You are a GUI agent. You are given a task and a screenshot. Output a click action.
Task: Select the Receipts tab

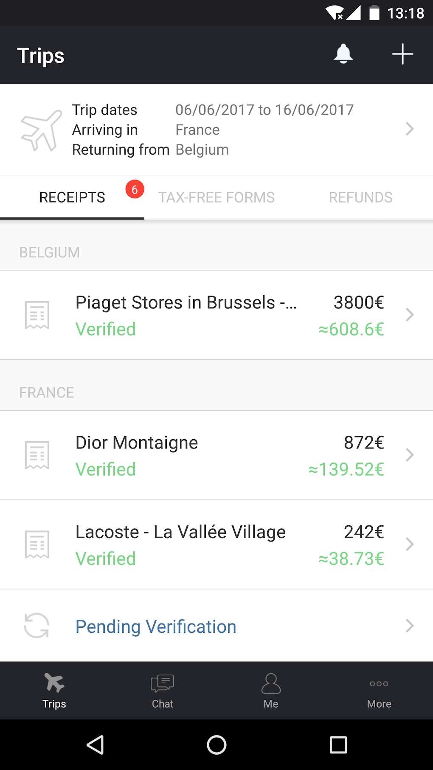[x=72, y=197]
